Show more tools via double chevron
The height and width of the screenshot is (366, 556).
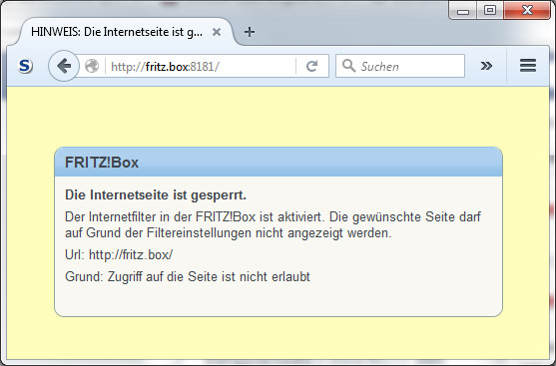coord(486,66)
